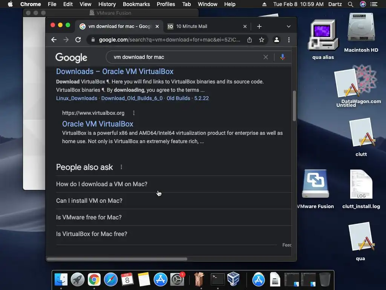Open options dots beside People also ask
386x290 pixels.
[x=121, y=167]
